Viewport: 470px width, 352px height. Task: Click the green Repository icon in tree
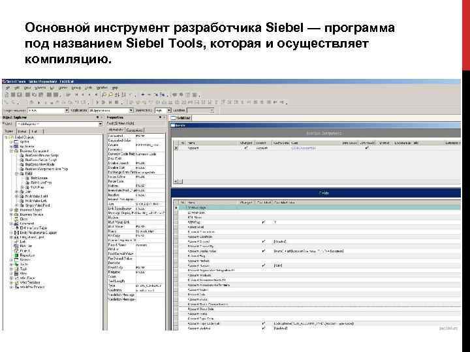(x=16, y=256)
